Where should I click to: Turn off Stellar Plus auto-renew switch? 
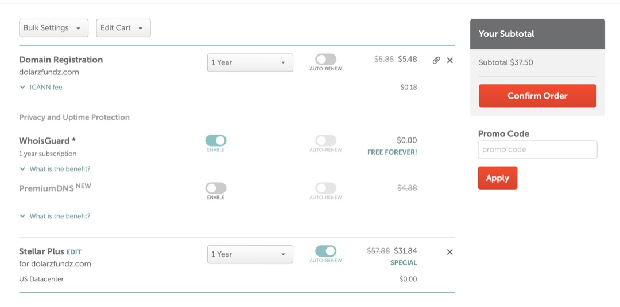(x=325, y=251)
